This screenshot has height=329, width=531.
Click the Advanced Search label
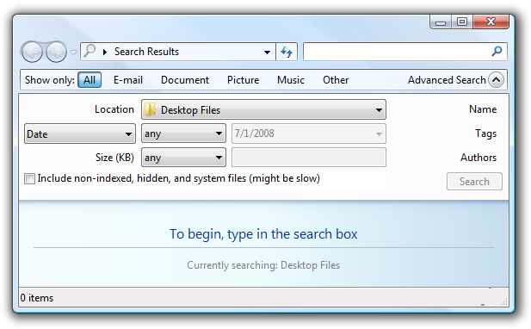tap(447, 80)
